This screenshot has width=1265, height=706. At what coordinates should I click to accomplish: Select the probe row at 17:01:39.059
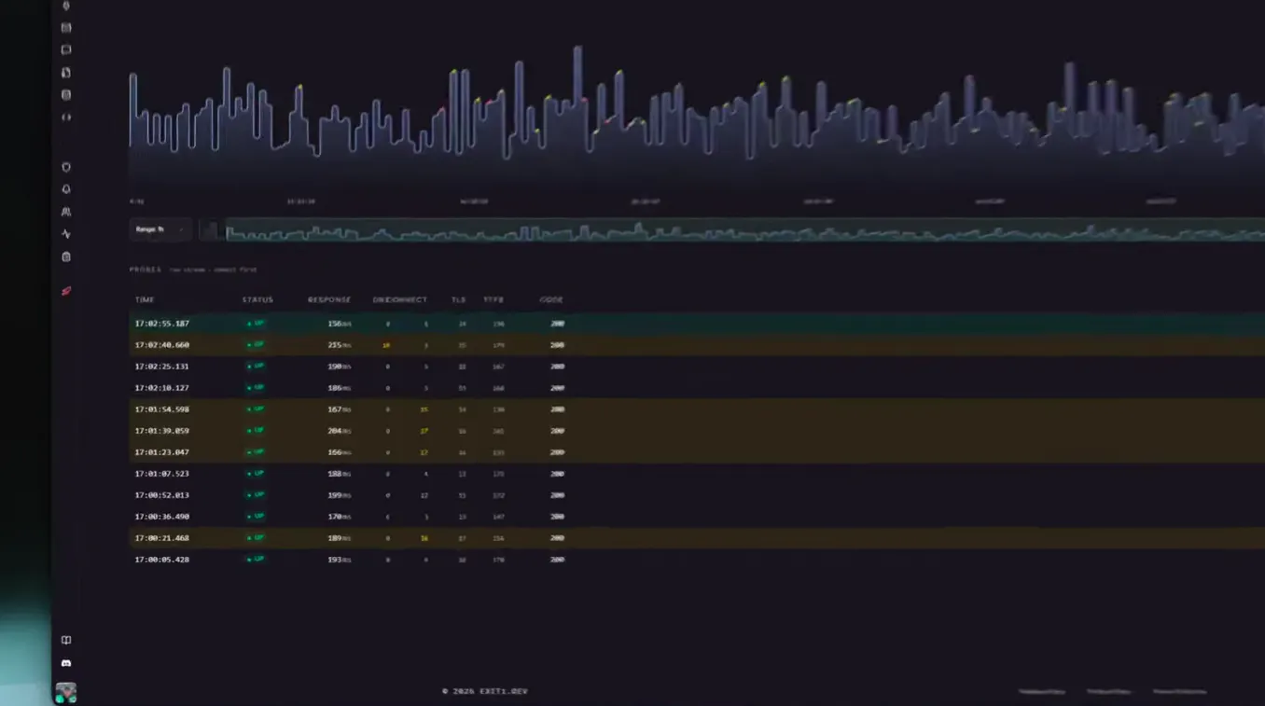[x=697, y=431]
